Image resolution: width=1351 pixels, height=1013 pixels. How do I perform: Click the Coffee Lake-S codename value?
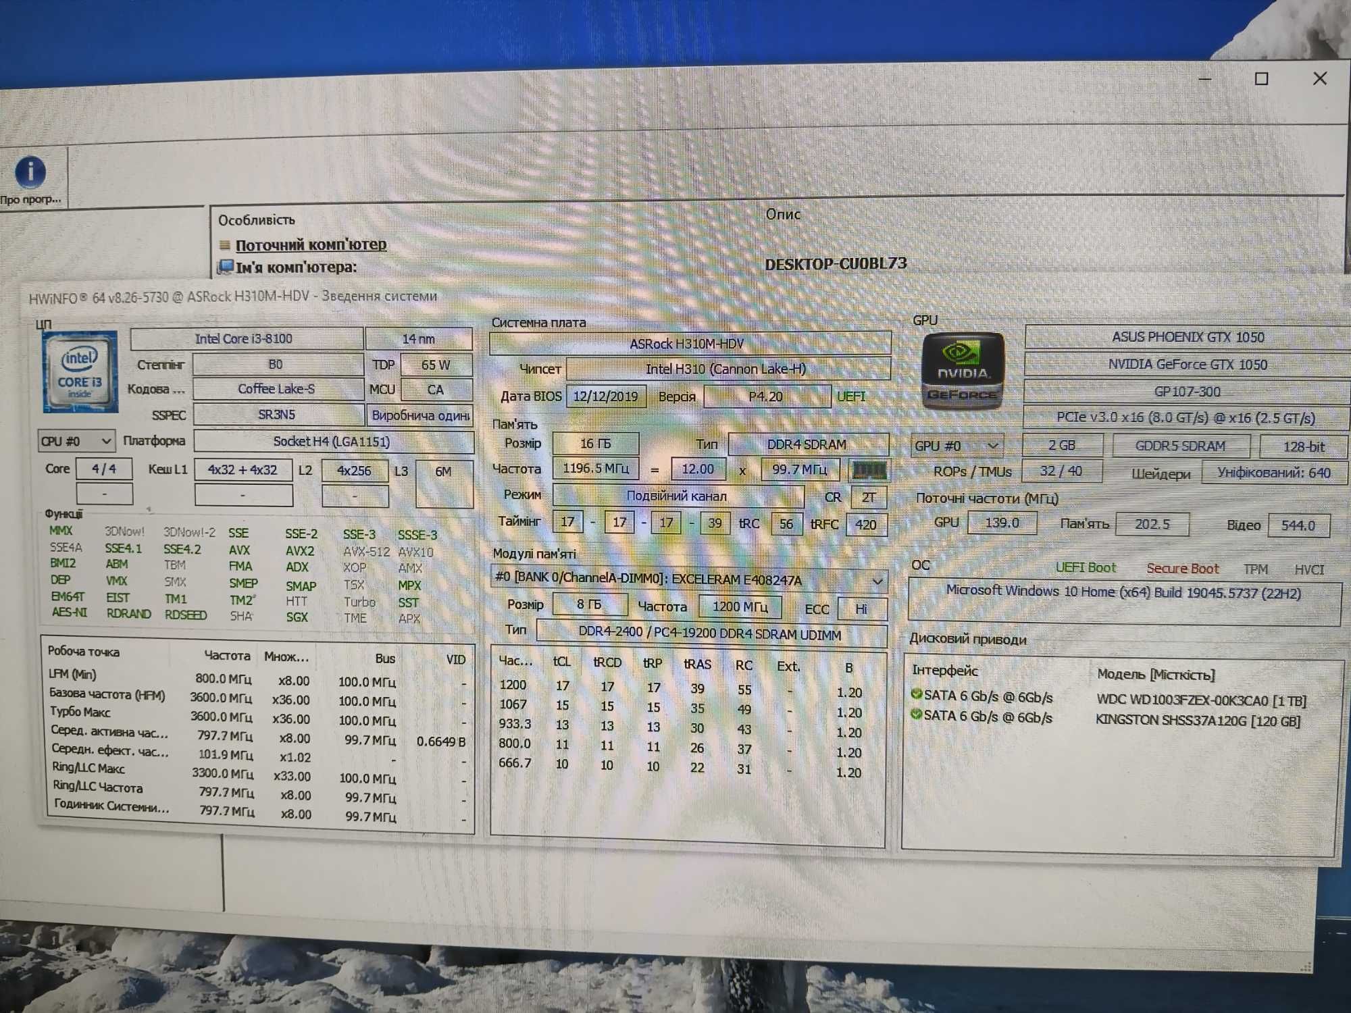click(278, 389)
